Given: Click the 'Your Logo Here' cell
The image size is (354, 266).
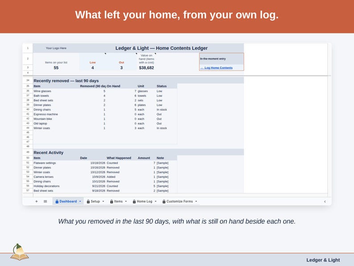Looking at the screenshot, I should pos(56,48).
